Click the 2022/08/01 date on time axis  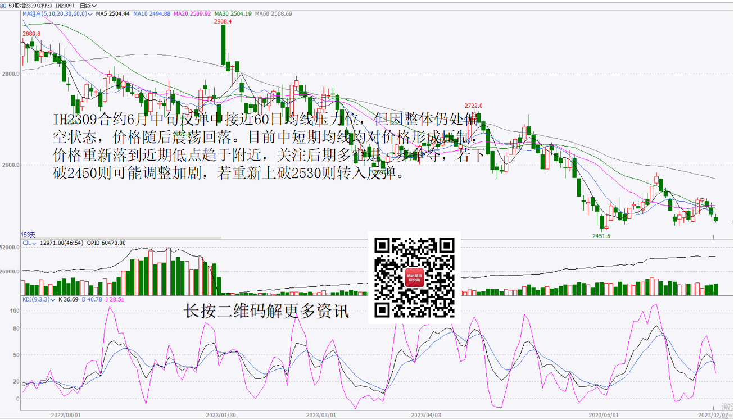(x=66, y=415)
